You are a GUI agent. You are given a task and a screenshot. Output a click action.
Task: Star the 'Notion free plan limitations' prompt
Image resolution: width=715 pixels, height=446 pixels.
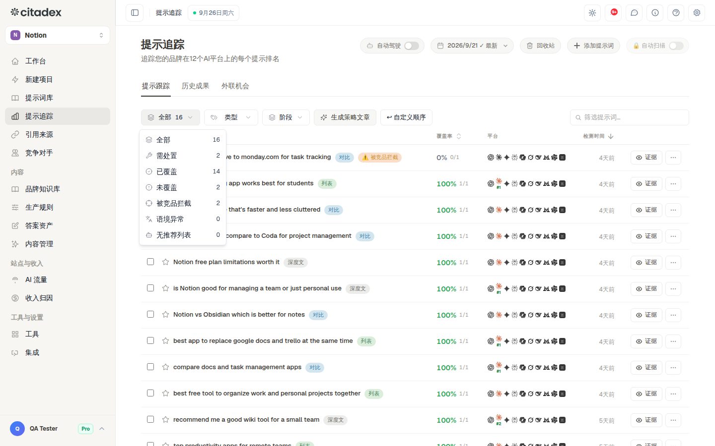[165, 262]
